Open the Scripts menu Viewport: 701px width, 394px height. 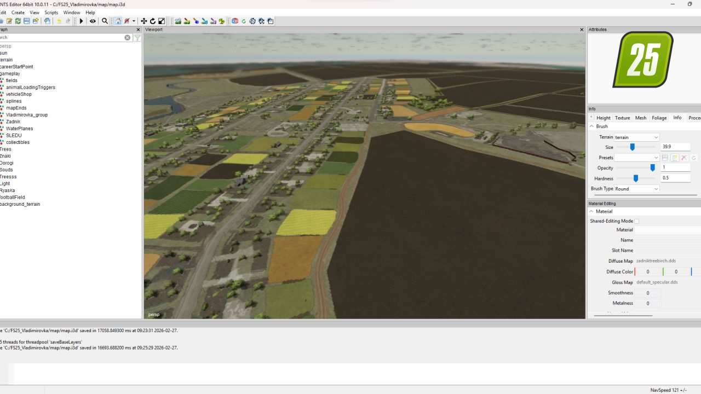[51, 13]
